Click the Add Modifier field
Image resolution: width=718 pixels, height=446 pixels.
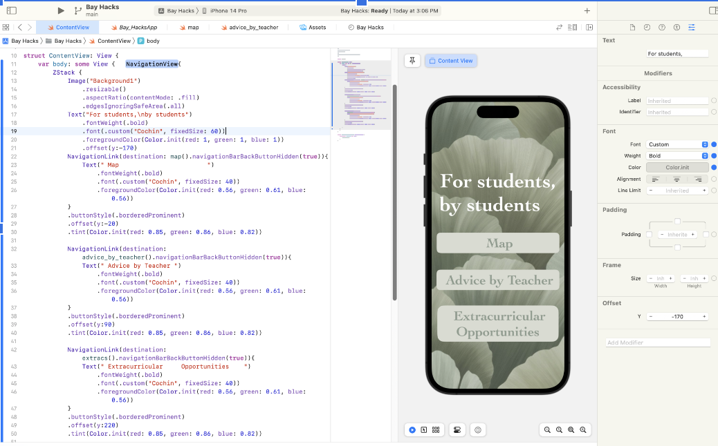[x=658, y=342]
